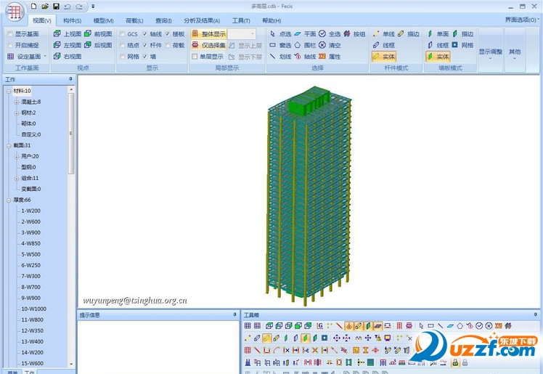
Task: Uncheck the 墙 display checkbox
Action: pos(144,57)
